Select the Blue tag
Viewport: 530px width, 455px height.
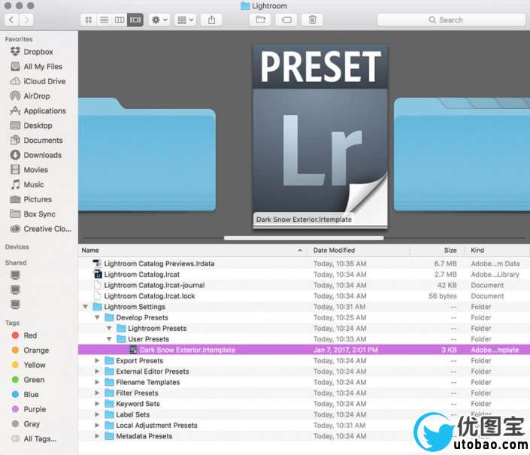click(x=31, y=395)
